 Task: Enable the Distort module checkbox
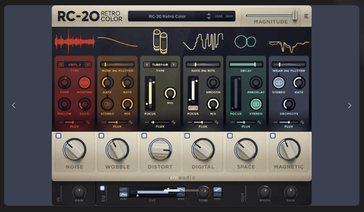144,136
